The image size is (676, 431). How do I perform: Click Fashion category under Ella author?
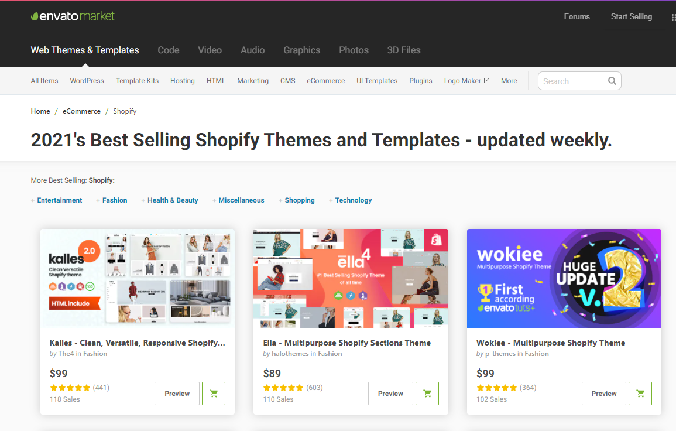tap(330, 354)
